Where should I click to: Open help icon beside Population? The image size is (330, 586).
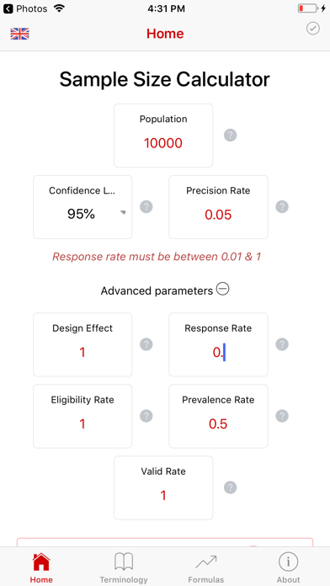click(230, 135)
